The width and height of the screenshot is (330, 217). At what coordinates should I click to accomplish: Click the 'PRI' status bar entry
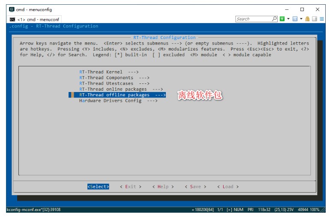pyautogui.click(x=250, y=210)
